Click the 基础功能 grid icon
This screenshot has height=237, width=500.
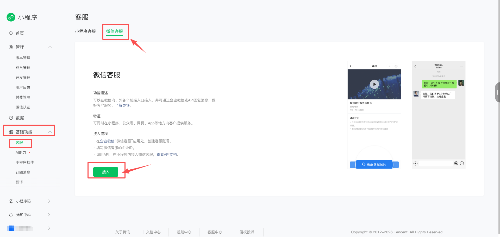(11, 132)
